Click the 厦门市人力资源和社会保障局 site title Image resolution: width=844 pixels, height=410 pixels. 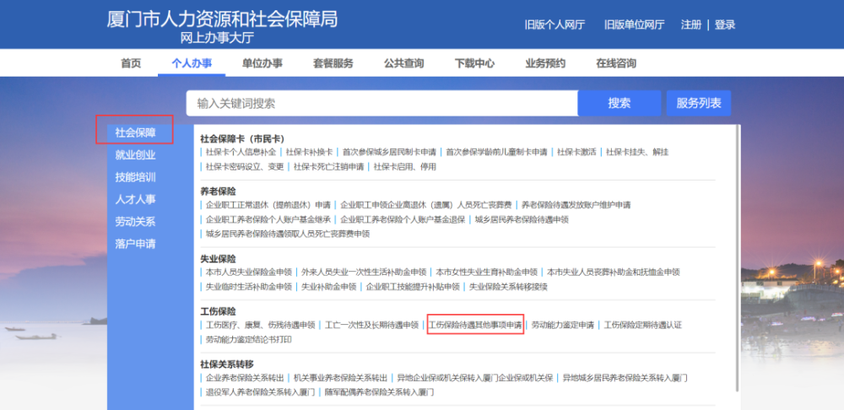(x=222, y=19)
